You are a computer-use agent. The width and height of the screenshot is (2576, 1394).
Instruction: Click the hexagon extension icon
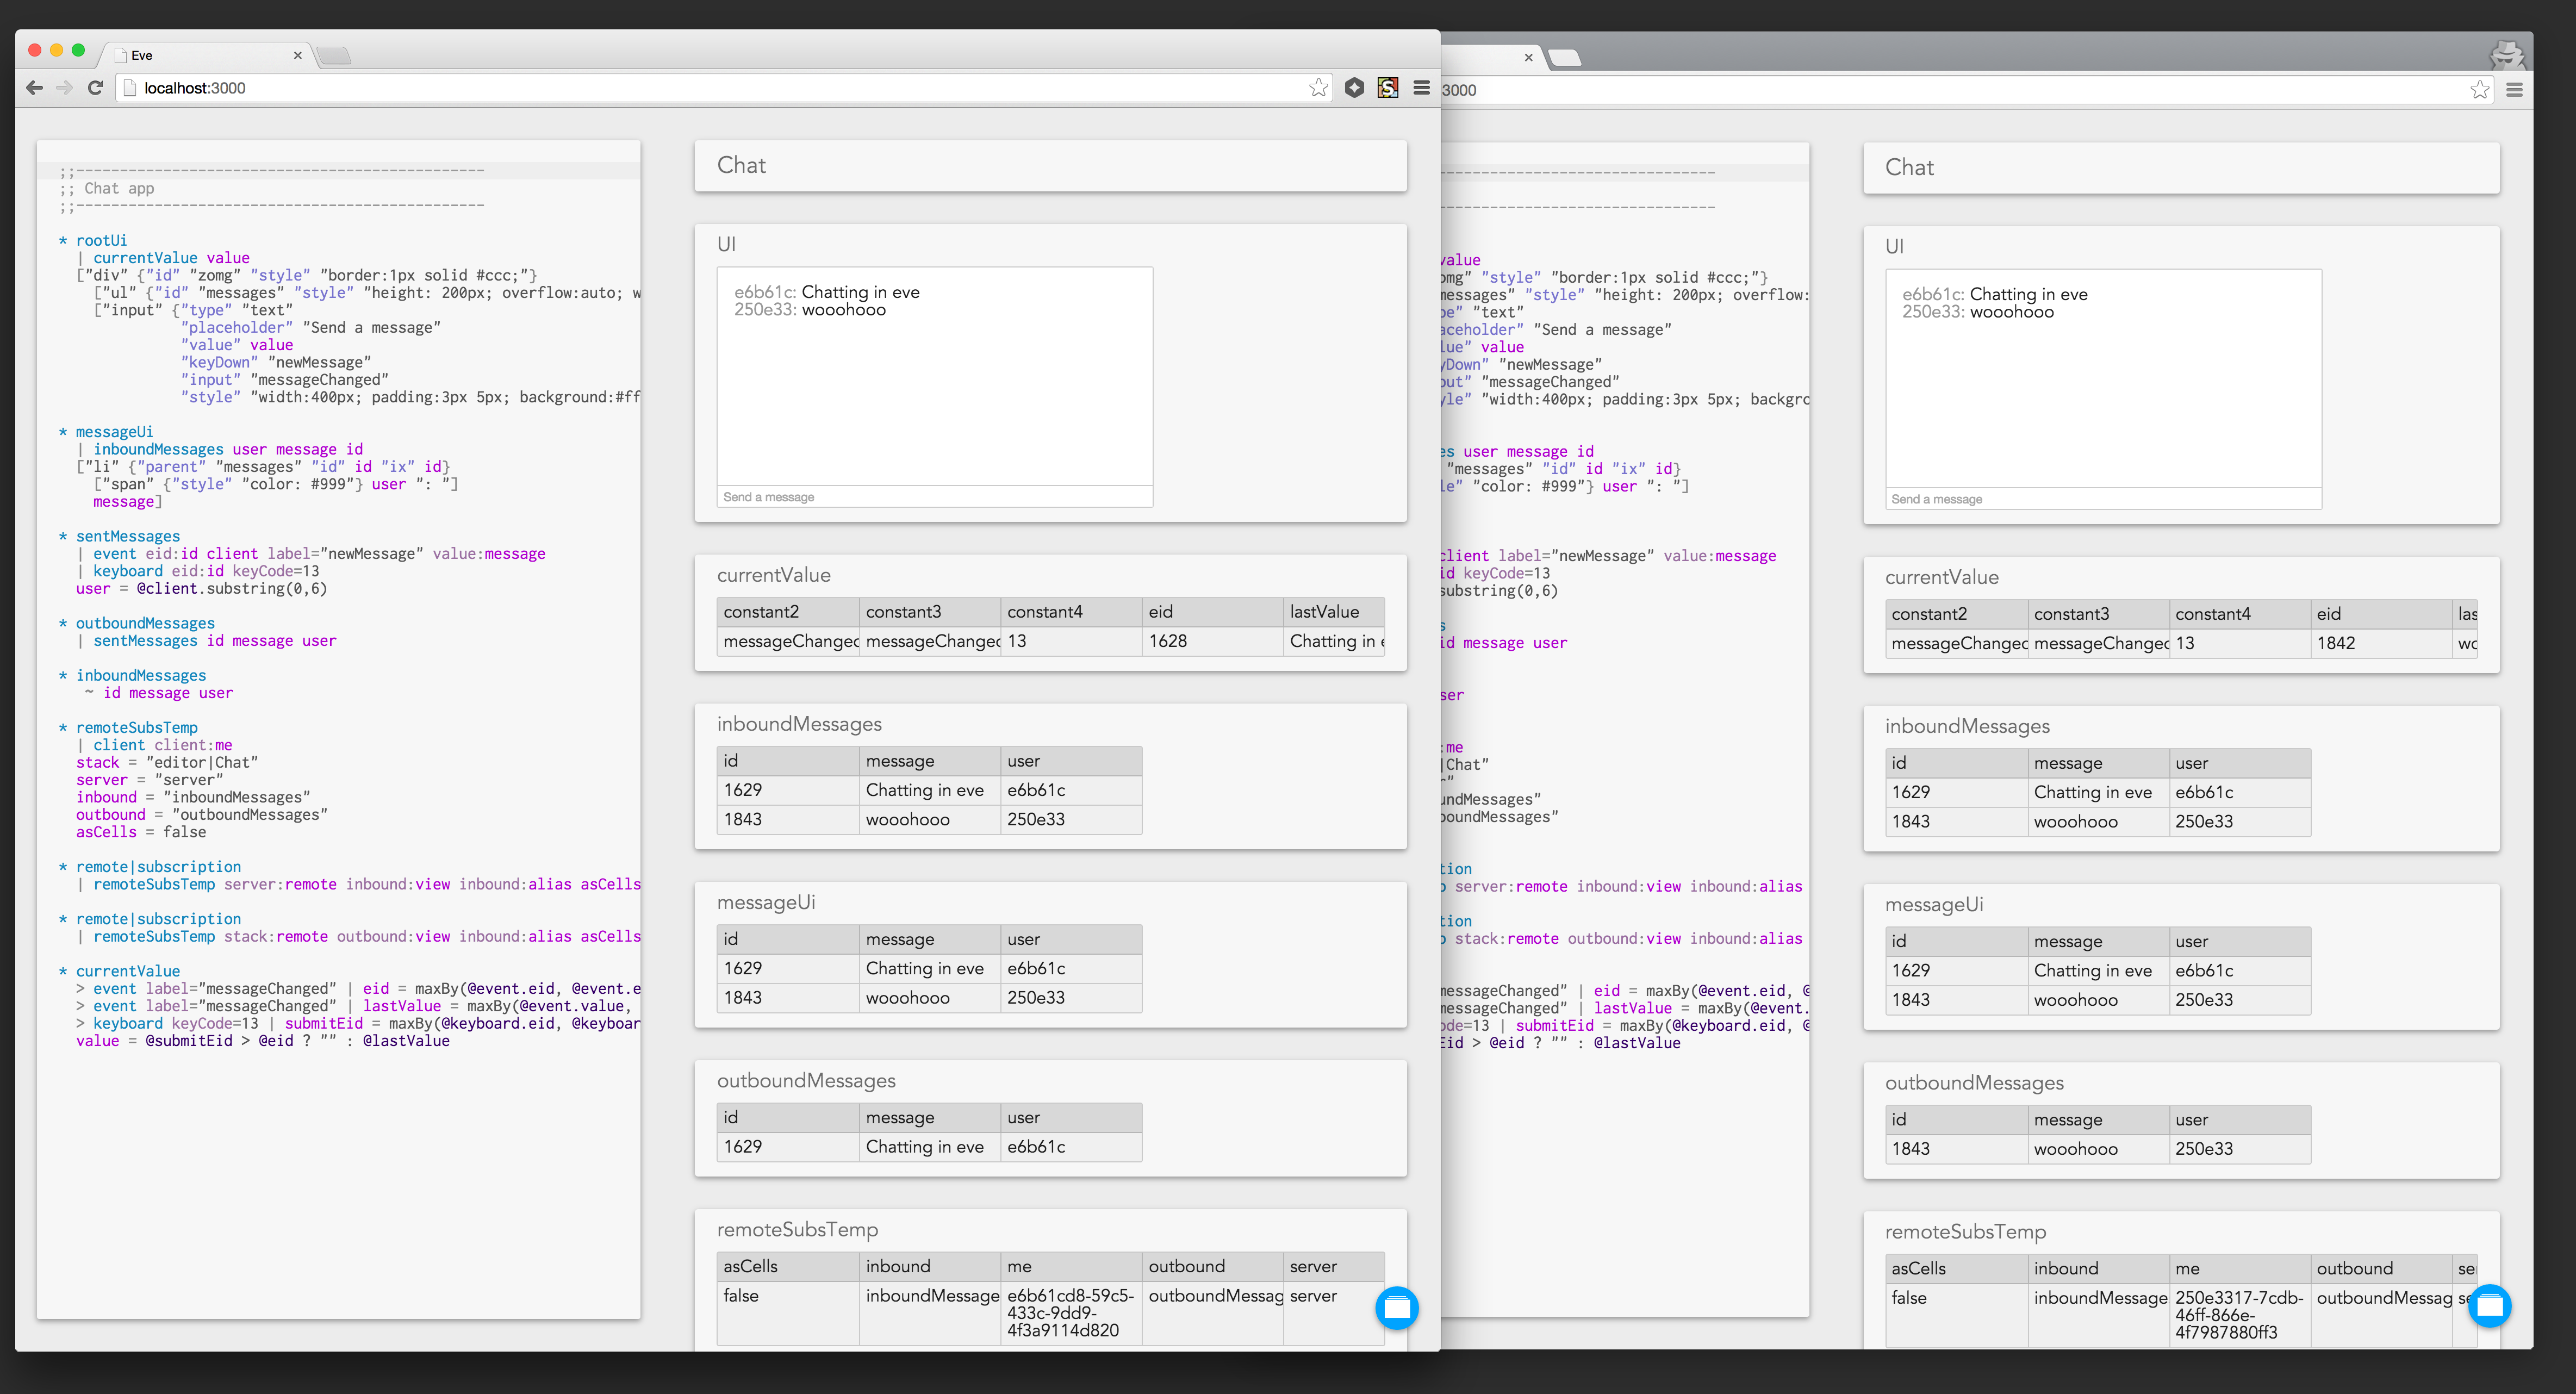click(1354, 88)
